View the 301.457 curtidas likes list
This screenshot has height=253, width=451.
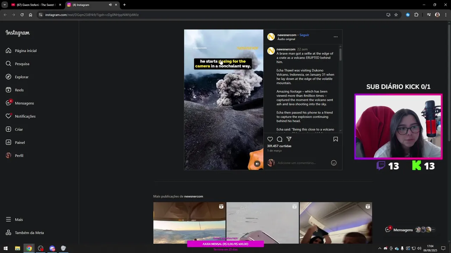pos(279,146)
